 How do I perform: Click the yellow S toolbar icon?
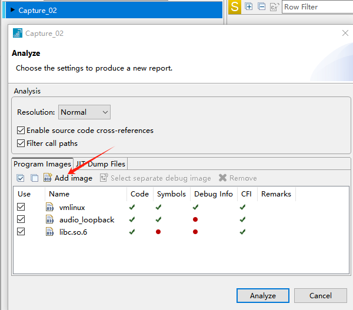point(235,7)
